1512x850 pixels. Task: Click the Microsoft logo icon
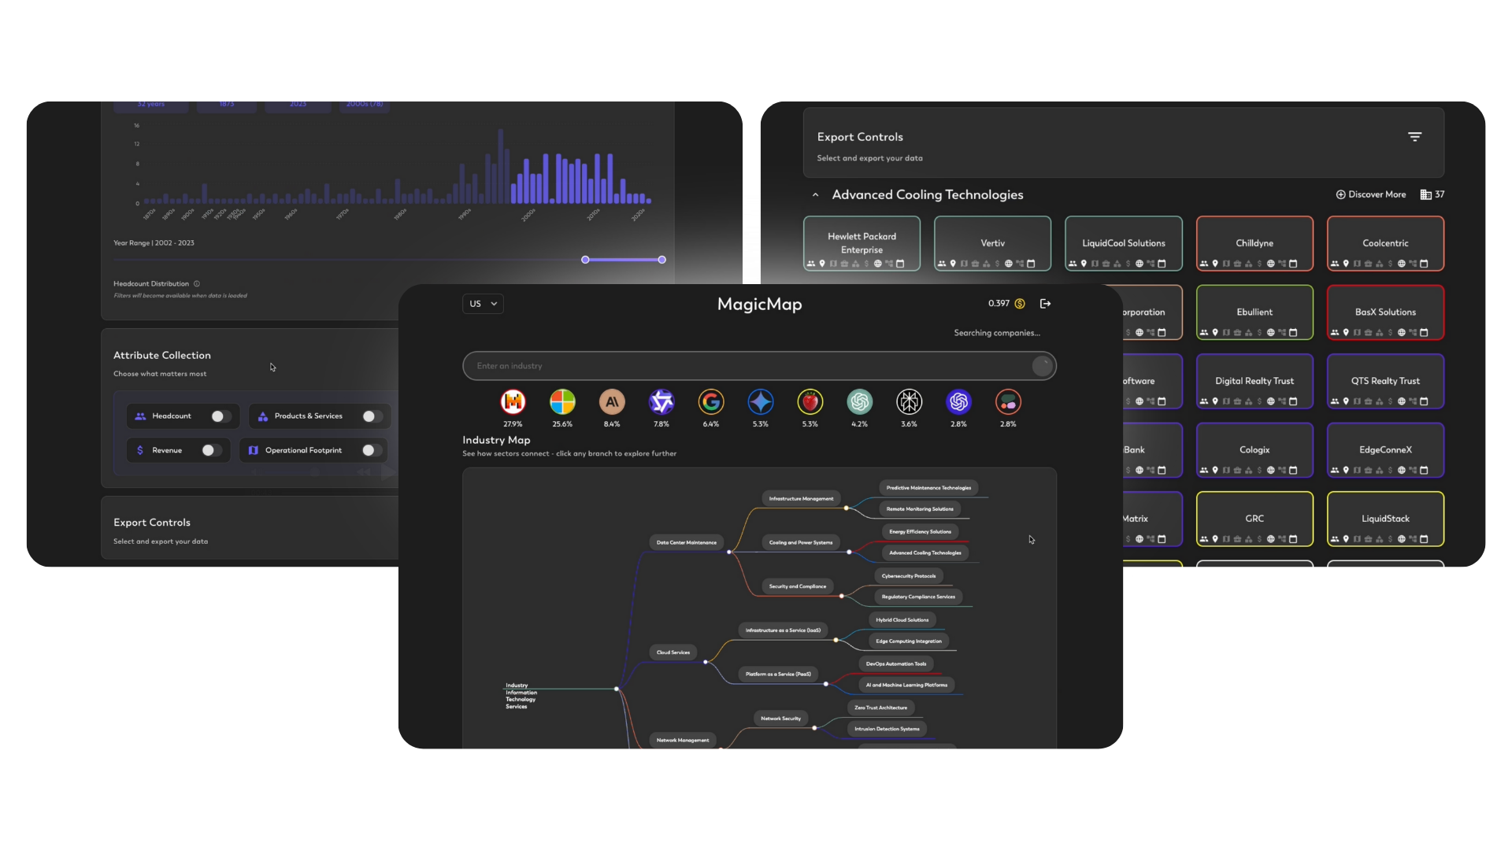(x=562, y=402)
